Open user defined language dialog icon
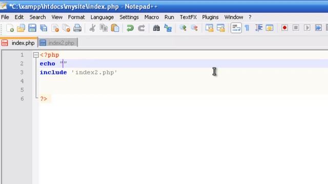This screenshot has width=328, height=184. (270, 28)
